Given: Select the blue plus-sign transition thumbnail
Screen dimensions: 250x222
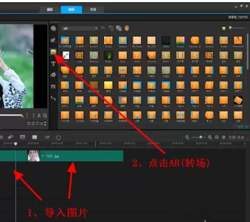Looking at the screenshot, I should pyautogui.click(x=122, y=71).
